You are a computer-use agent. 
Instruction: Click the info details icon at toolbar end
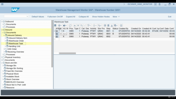pyautogui.click(x=121, y=26)
